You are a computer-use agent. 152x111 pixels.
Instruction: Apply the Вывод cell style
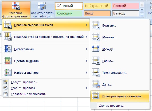pos(126,13)
